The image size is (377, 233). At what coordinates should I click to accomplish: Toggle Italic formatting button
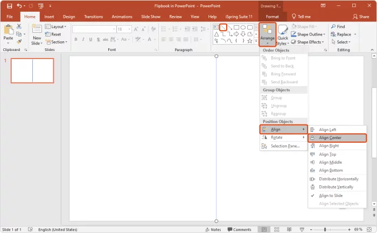83,39
